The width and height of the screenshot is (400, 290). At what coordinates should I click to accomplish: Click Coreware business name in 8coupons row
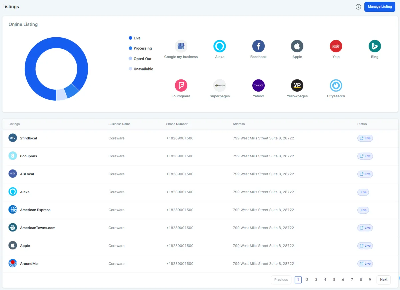coord(116,156)
